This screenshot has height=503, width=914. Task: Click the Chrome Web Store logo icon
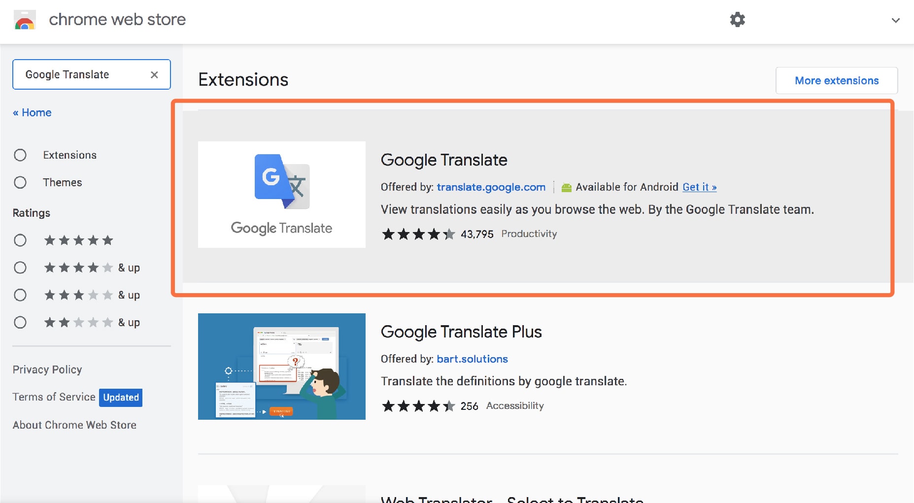click(x=25, y=20)
